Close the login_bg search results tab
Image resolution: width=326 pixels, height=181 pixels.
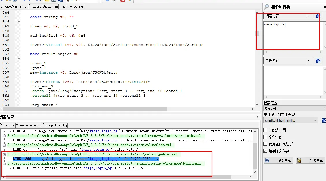click(x=1, y=124)
